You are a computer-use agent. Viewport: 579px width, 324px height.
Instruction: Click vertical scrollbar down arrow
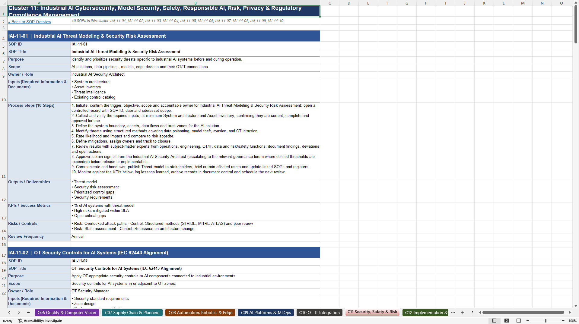click(x=576, y=306)
